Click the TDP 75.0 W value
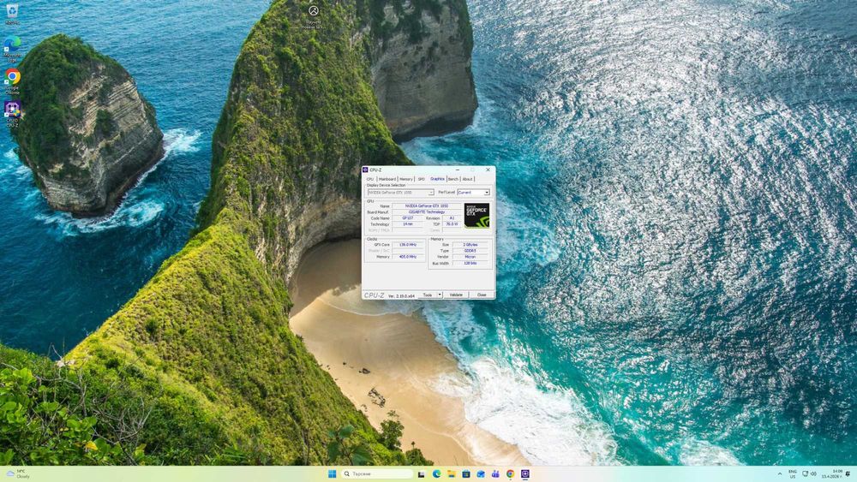This screenshot has width=857, height=482. click(452, 223)
